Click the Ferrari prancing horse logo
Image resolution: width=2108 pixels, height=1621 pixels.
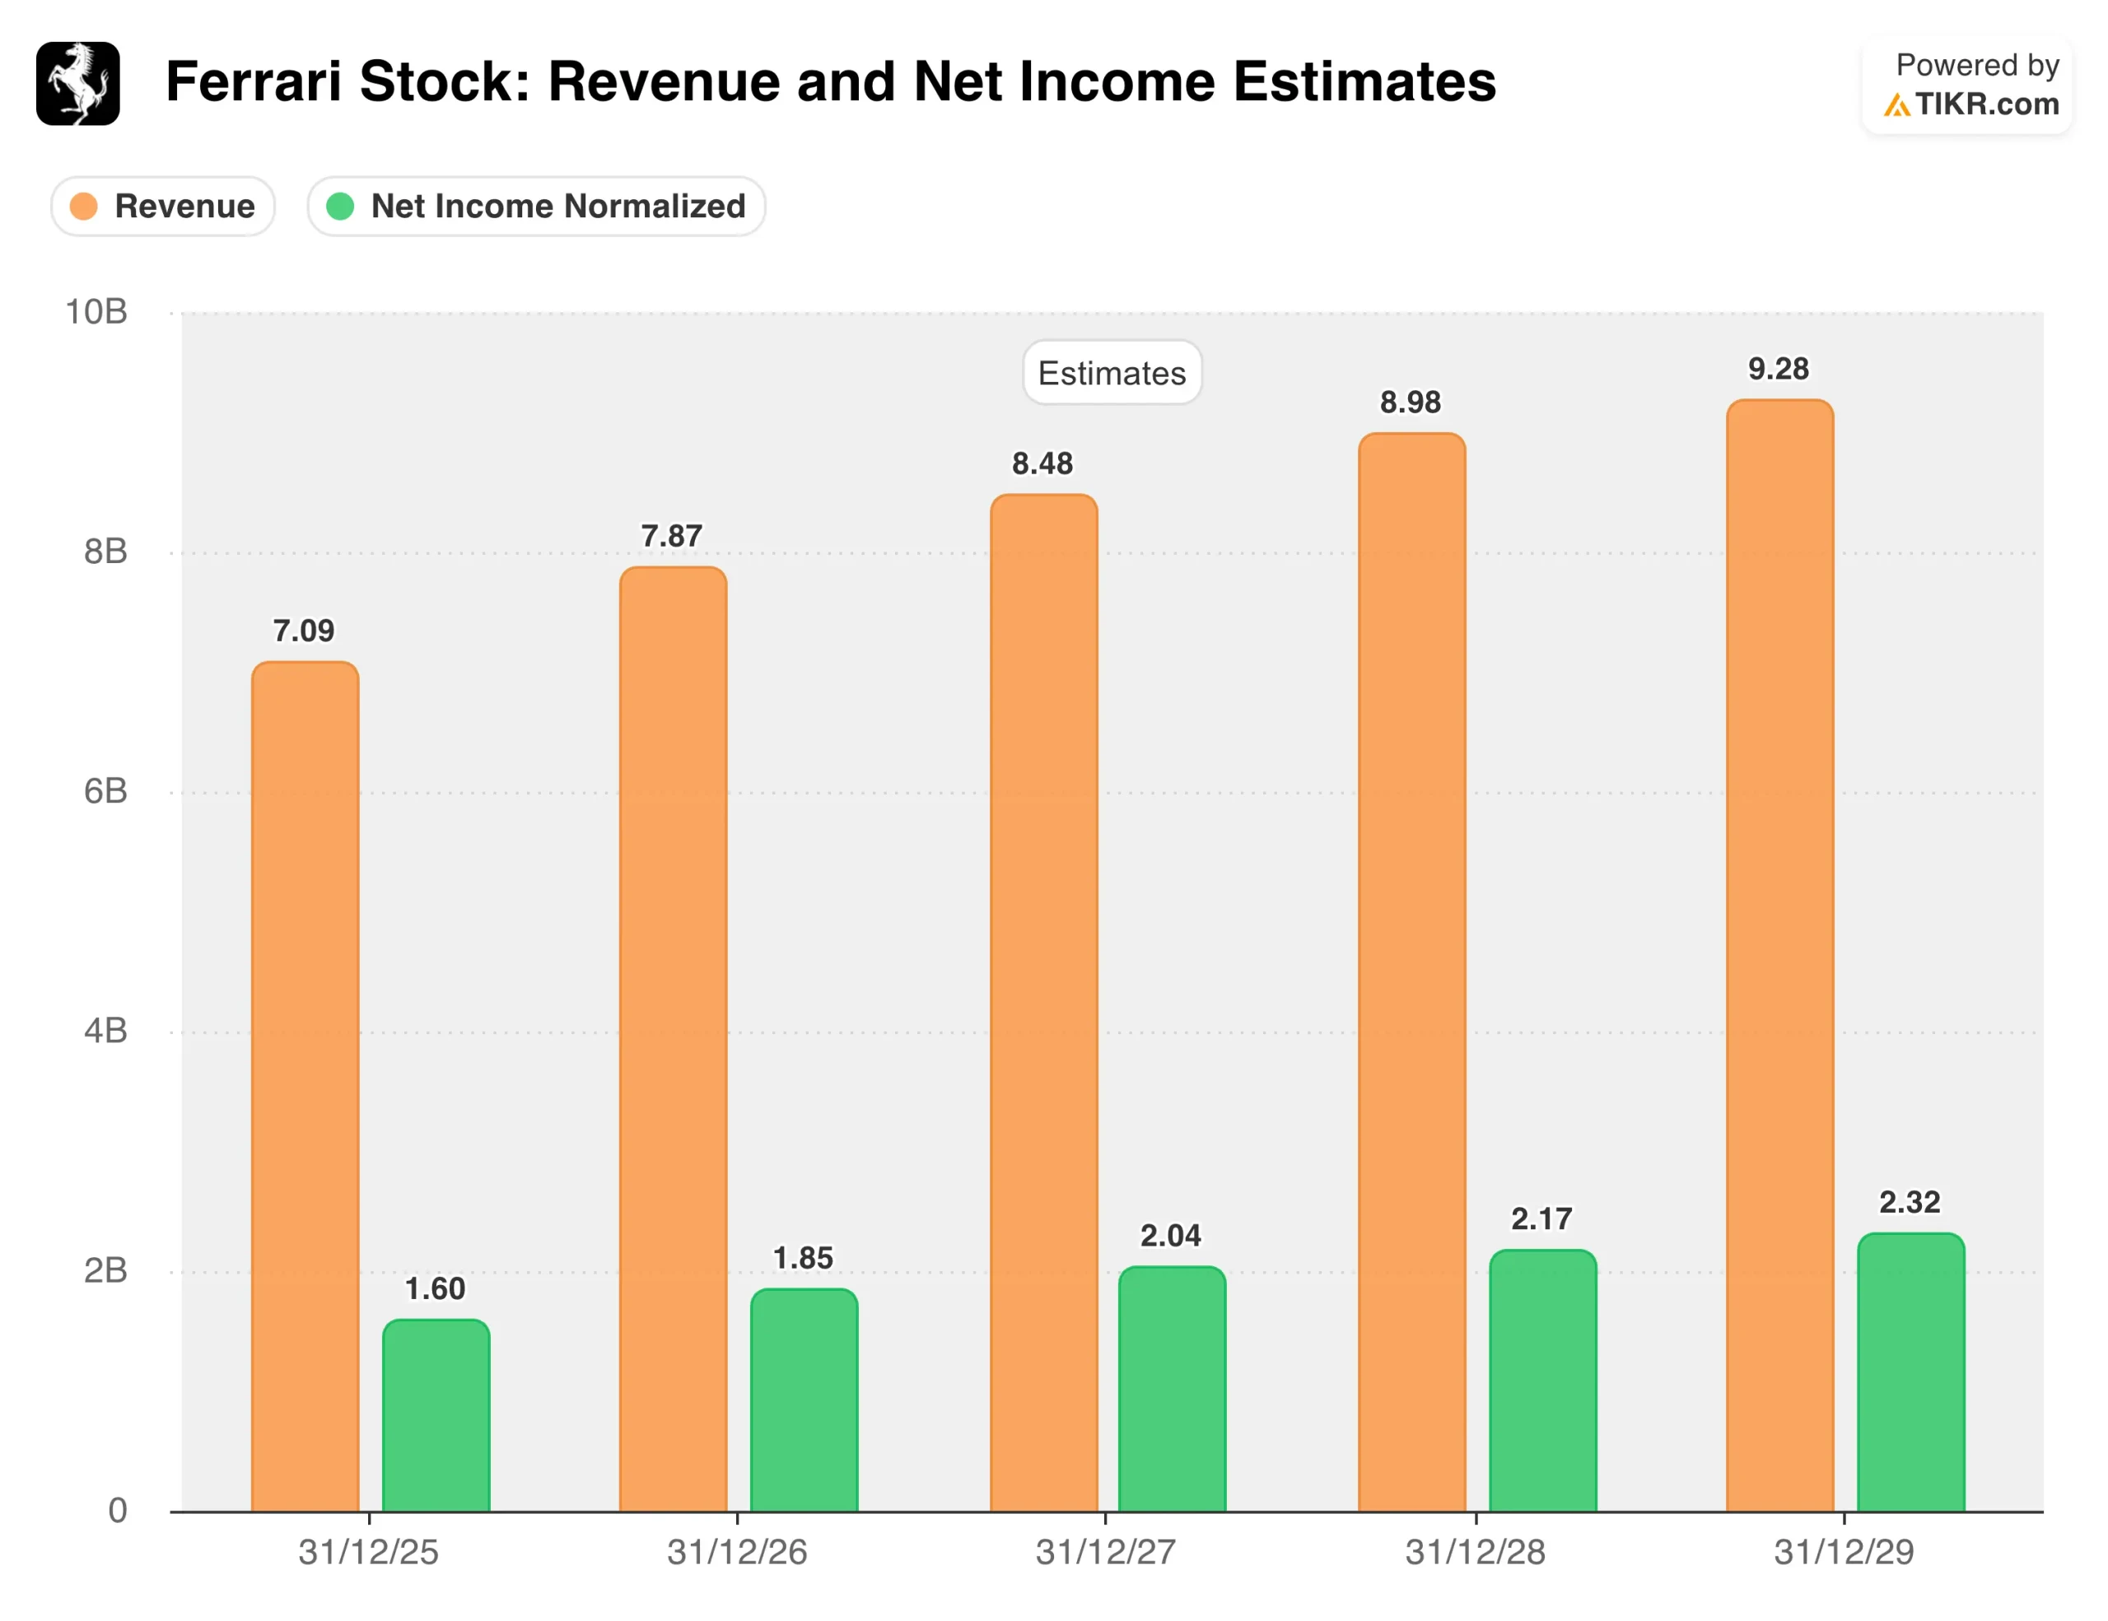click(78, 84)
